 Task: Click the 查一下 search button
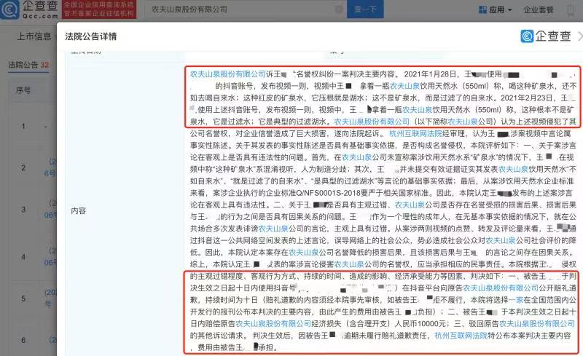pyautogui.click(x=365, y=9)
